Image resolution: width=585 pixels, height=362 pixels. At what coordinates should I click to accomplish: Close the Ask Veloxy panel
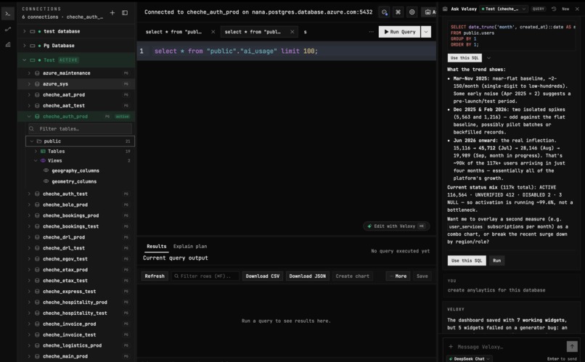point(577,9)
